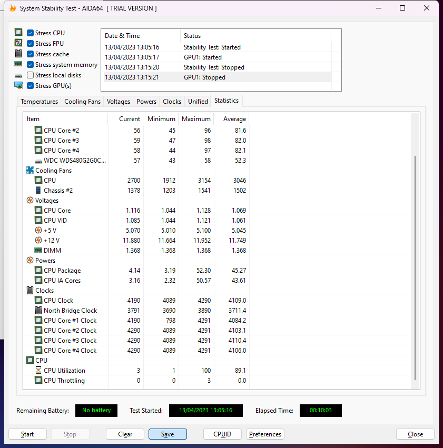Click the memory icon next to DIMM
This screenshot has width=443, height=448.
38,250
